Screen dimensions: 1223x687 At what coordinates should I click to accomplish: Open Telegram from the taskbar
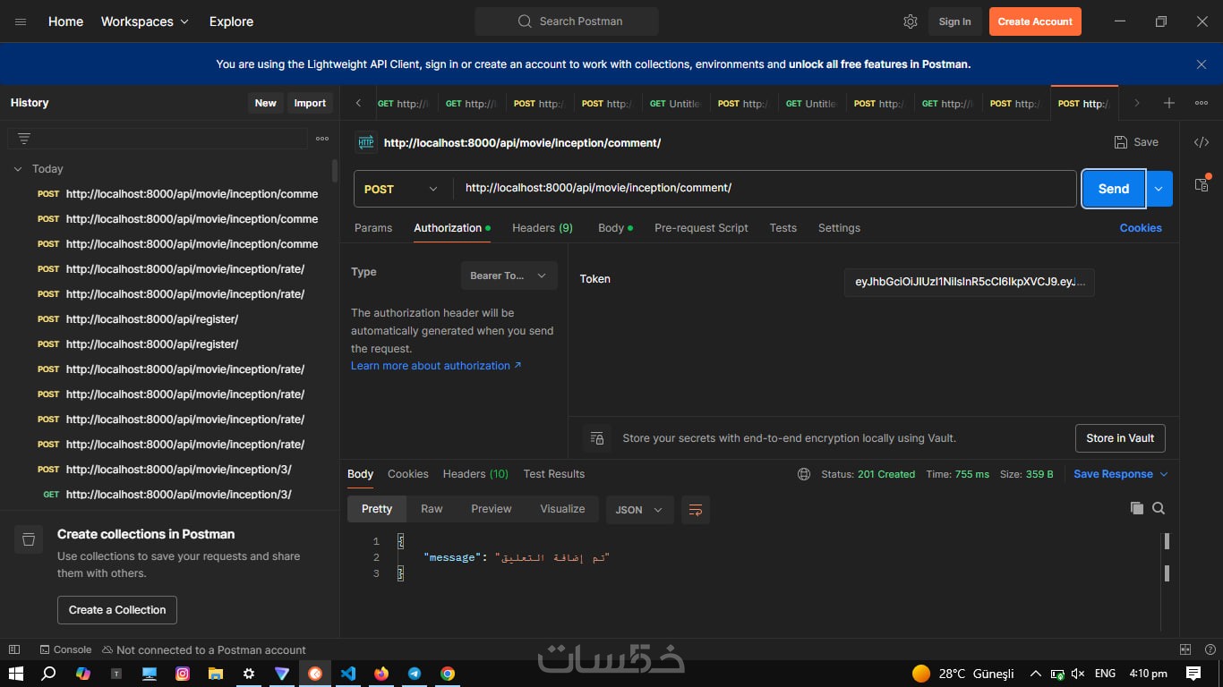[x=415, y=674]
